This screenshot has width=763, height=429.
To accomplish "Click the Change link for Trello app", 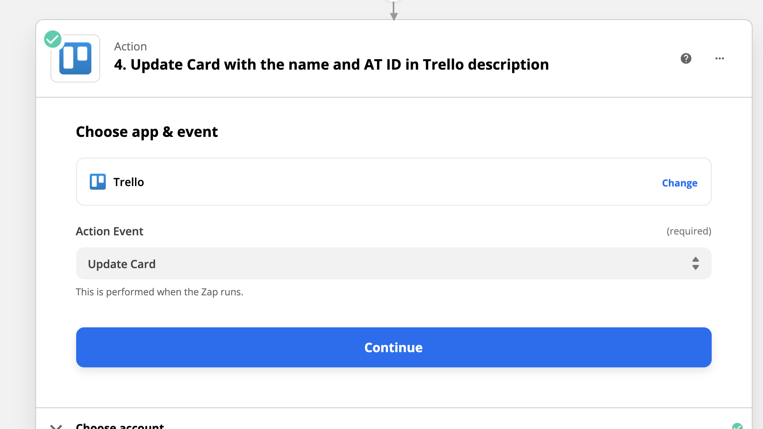I will point(680,183).
